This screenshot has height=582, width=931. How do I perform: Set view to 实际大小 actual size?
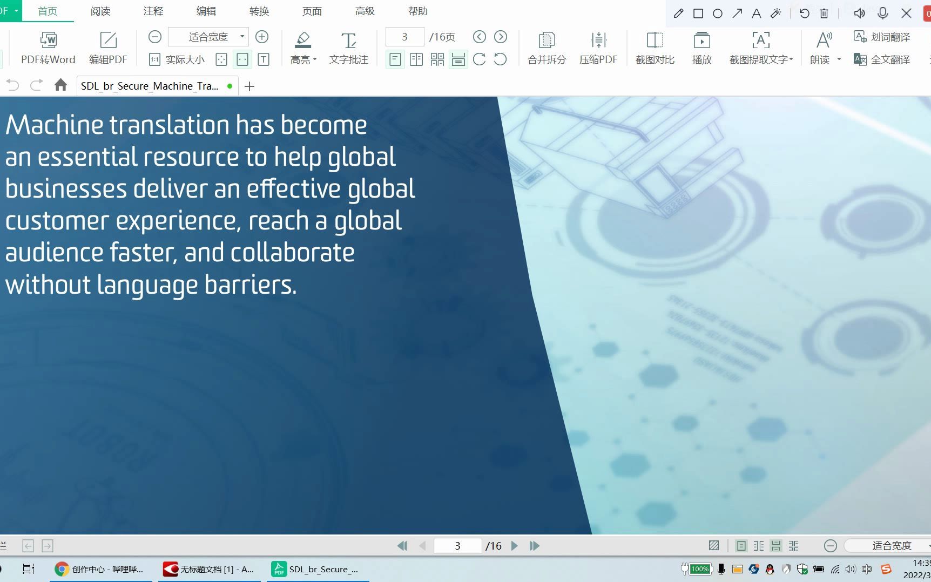[x=178, y=59]
